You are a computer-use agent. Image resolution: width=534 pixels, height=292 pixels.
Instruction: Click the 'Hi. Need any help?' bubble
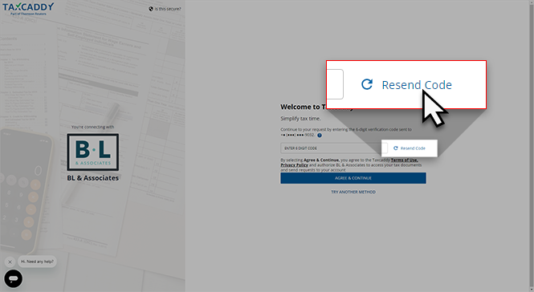[x=37, y=262]
